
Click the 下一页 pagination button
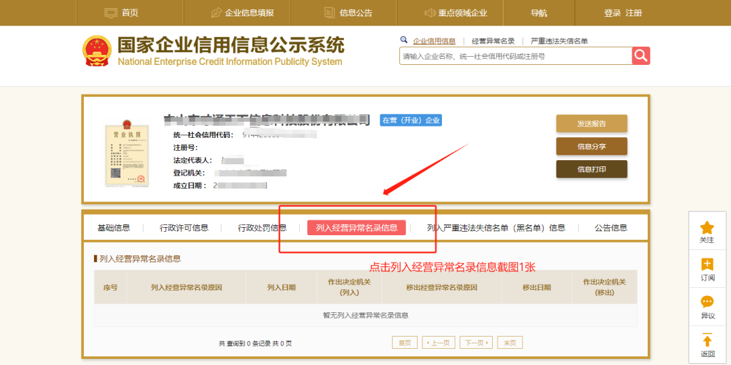[x=476, y=343]
